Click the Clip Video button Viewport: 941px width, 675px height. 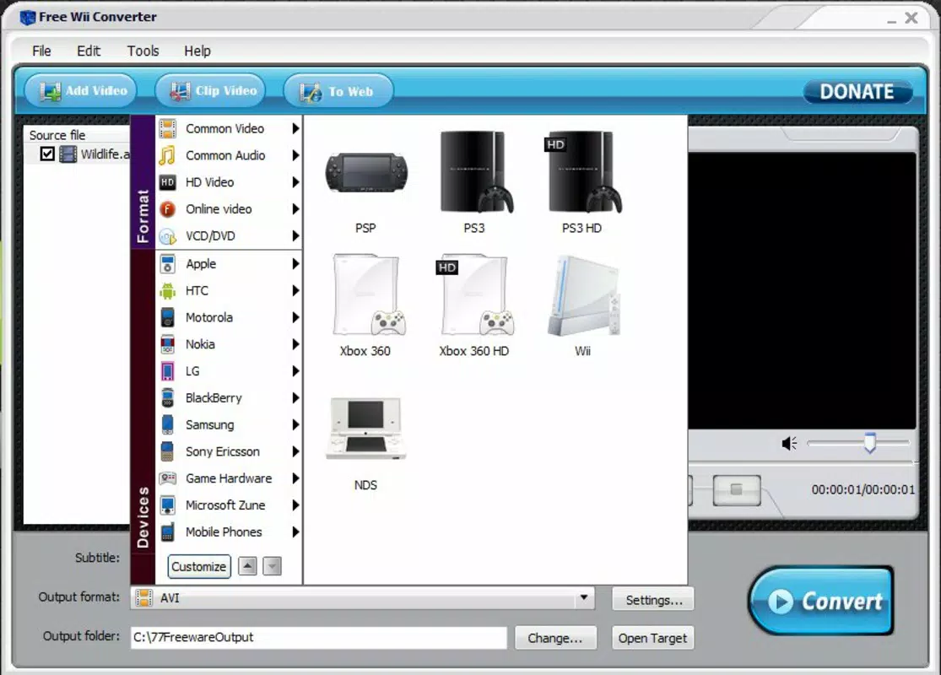click(210, 91)
